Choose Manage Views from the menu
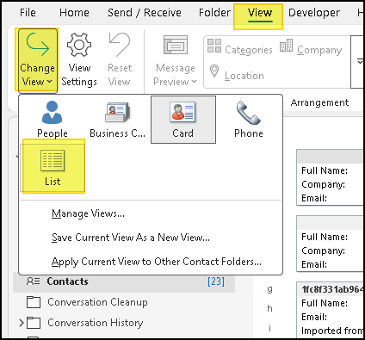The image size is (365, 340). (88, 213)
